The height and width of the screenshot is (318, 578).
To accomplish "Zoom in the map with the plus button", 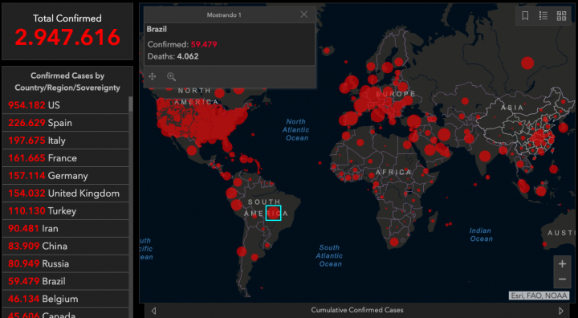I will point(562,263).
